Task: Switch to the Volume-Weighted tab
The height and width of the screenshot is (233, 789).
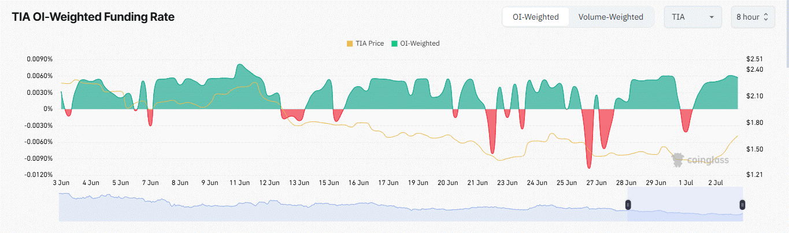Action: (610, 17)
